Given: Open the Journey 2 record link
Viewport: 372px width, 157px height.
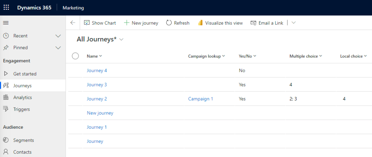Looking at the screenshot, I should point(97,99).
